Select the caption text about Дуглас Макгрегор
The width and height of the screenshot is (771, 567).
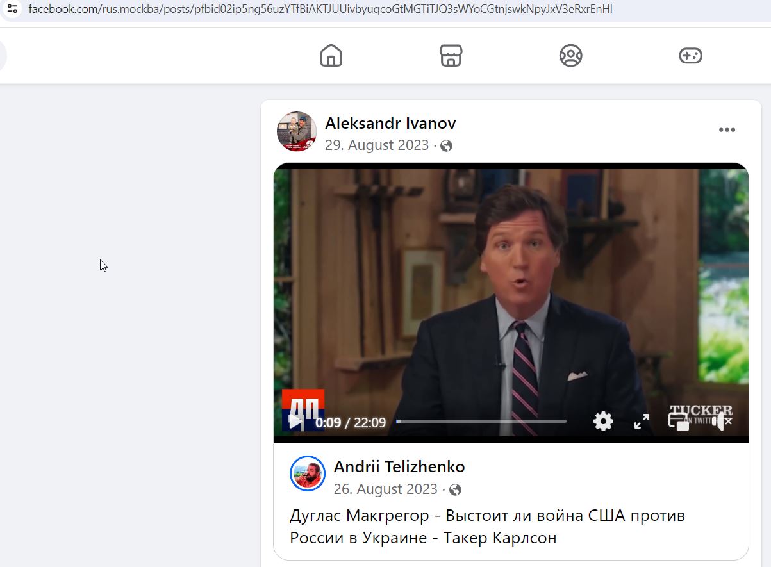coord(488,527)
